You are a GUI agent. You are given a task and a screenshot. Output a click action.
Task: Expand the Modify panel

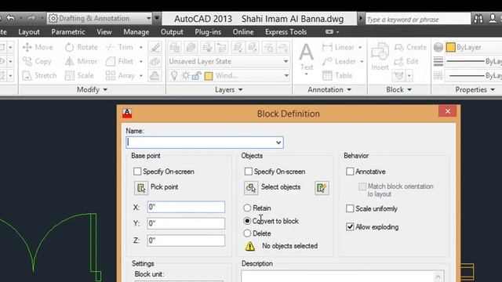(92, 90)
